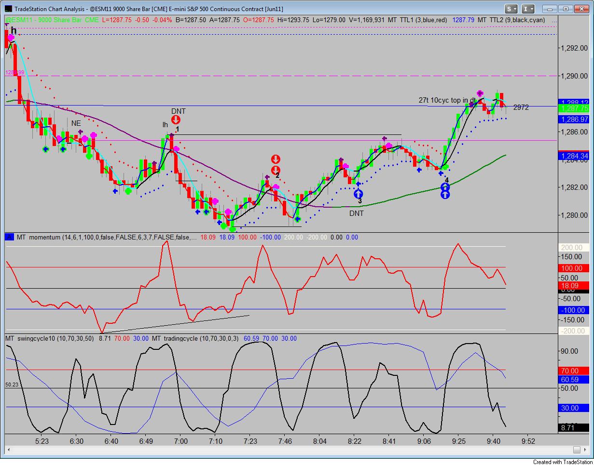Select blue up-arrow signal marker labeled 3
The width and height of the screenshot is (594, 465).
359,194
